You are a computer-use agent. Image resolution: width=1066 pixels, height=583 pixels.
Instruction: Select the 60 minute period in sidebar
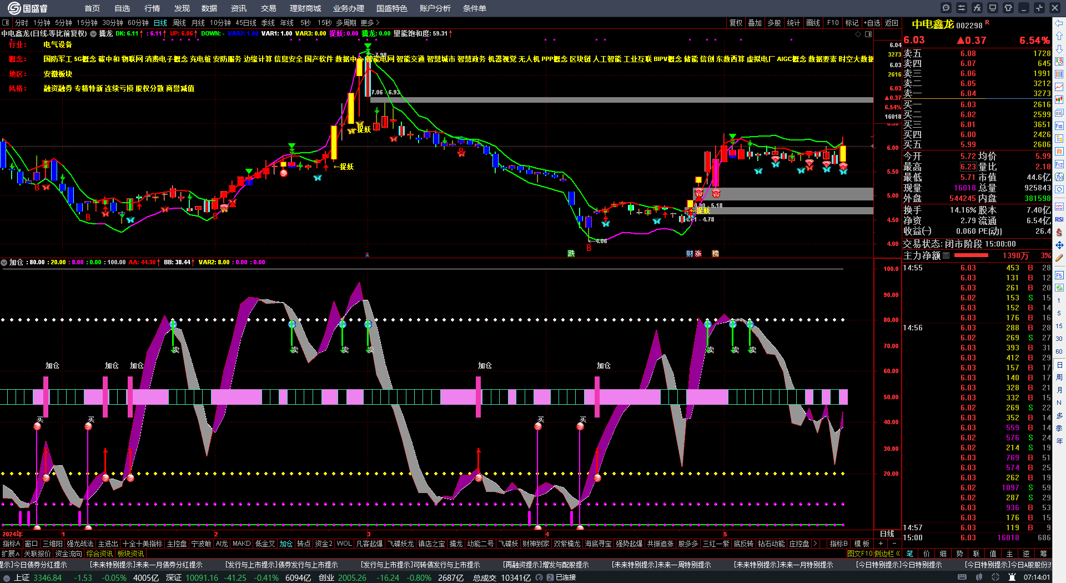click(x=1059, y=351)
